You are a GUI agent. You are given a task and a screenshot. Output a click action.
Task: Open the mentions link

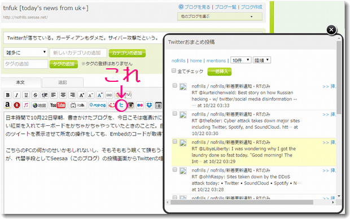216,60
